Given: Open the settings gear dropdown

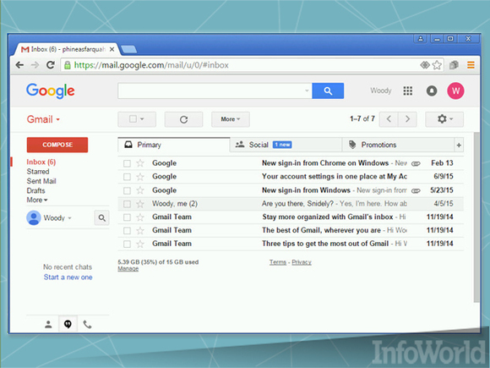Looking at the screenshot, I should point(444,119).
